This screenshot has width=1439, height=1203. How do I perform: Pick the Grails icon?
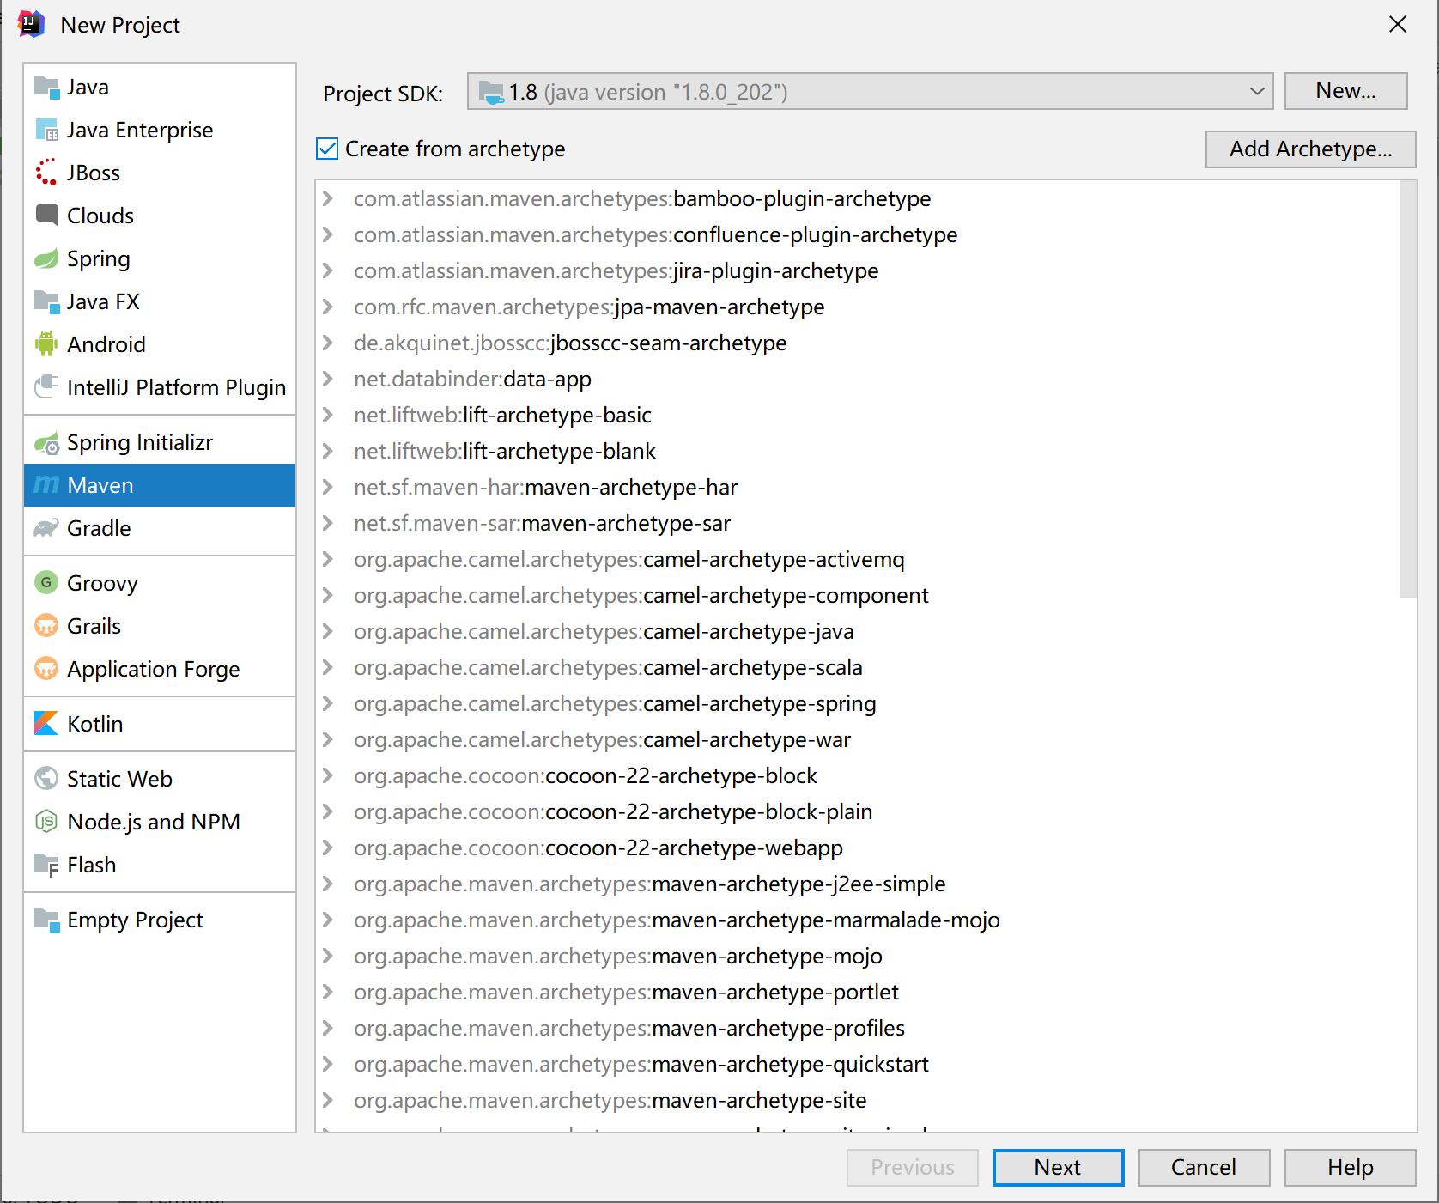pos(46,626)
